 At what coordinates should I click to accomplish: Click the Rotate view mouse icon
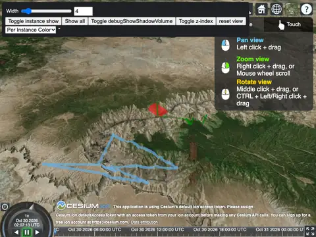[x=225, y=94]
